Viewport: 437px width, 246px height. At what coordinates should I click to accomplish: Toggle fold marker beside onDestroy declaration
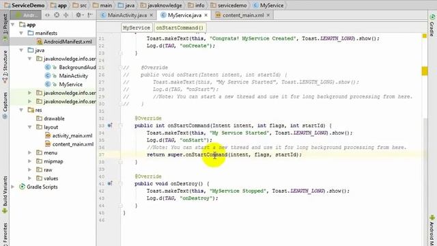point(121,184)
